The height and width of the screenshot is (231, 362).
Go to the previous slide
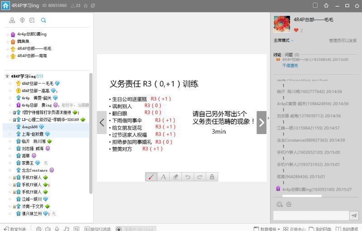pyautogui.click(x=102, y=122)
